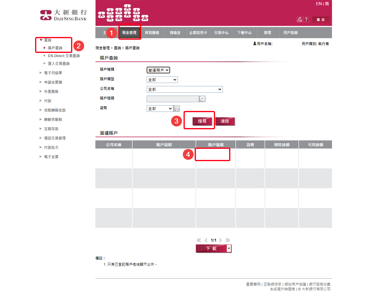Image resolution: width=365 pixels, height=294 pixels.
Task: Open the 賬戶種類 dropdown
Action: pos(158,70)
